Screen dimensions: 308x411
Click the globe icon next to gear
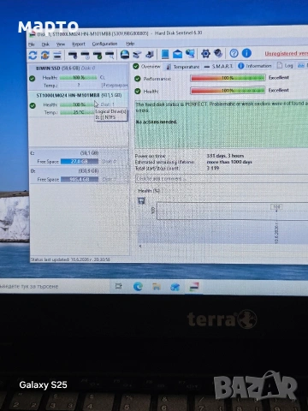218,53
